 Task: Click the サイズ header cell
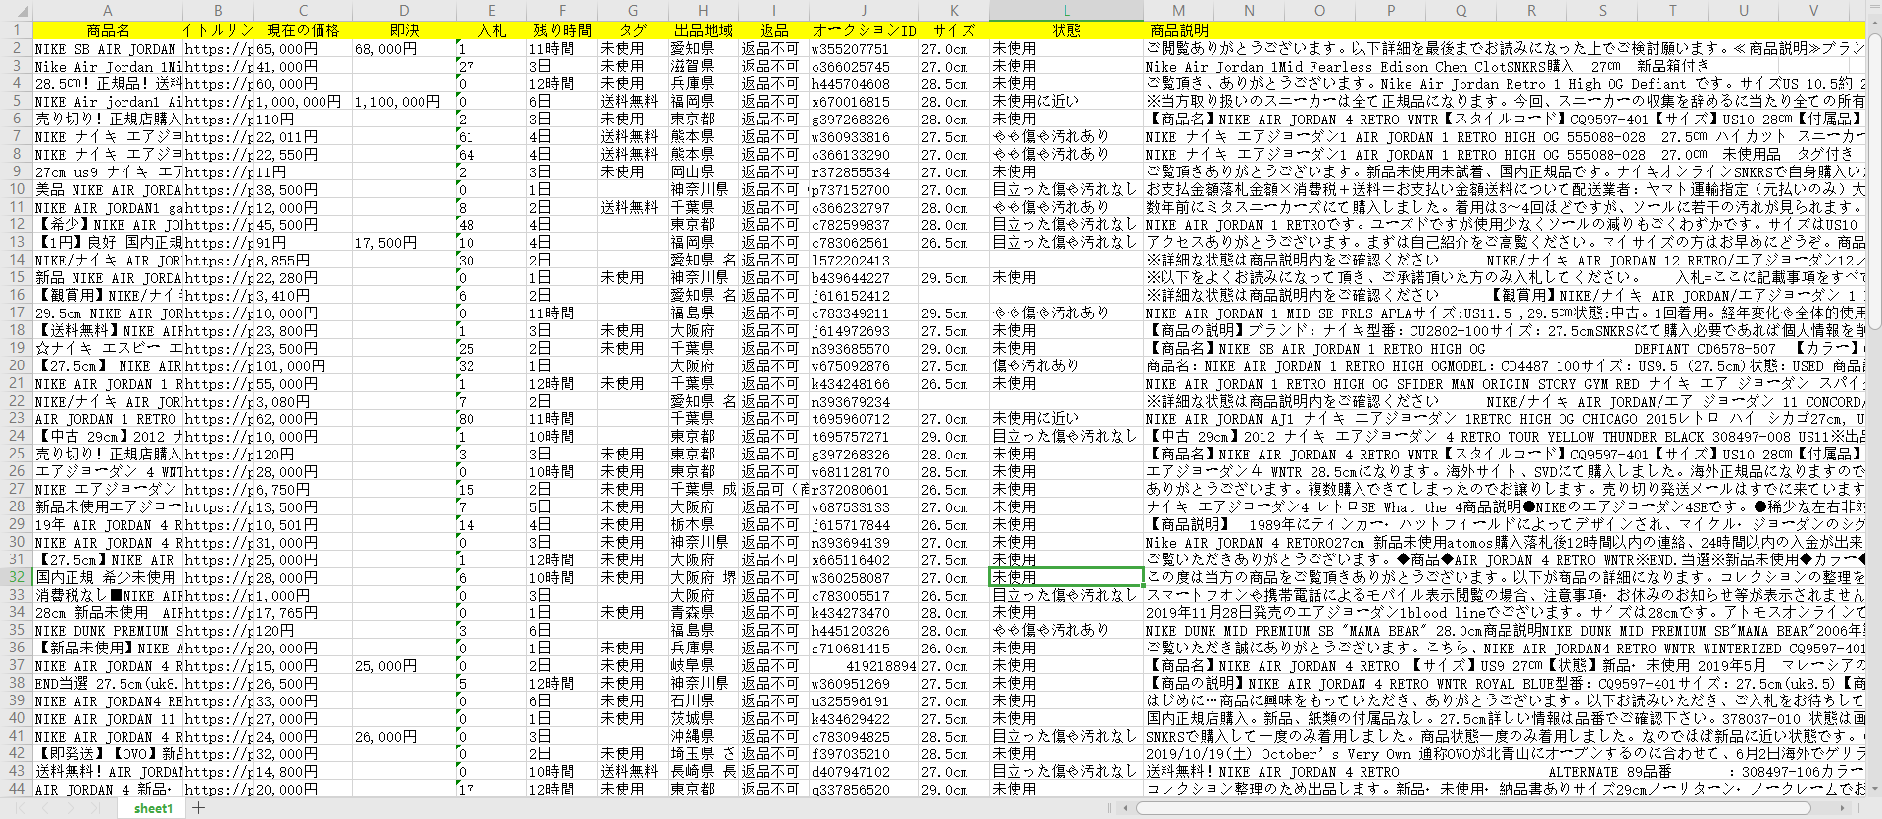[x=954, y=30]
